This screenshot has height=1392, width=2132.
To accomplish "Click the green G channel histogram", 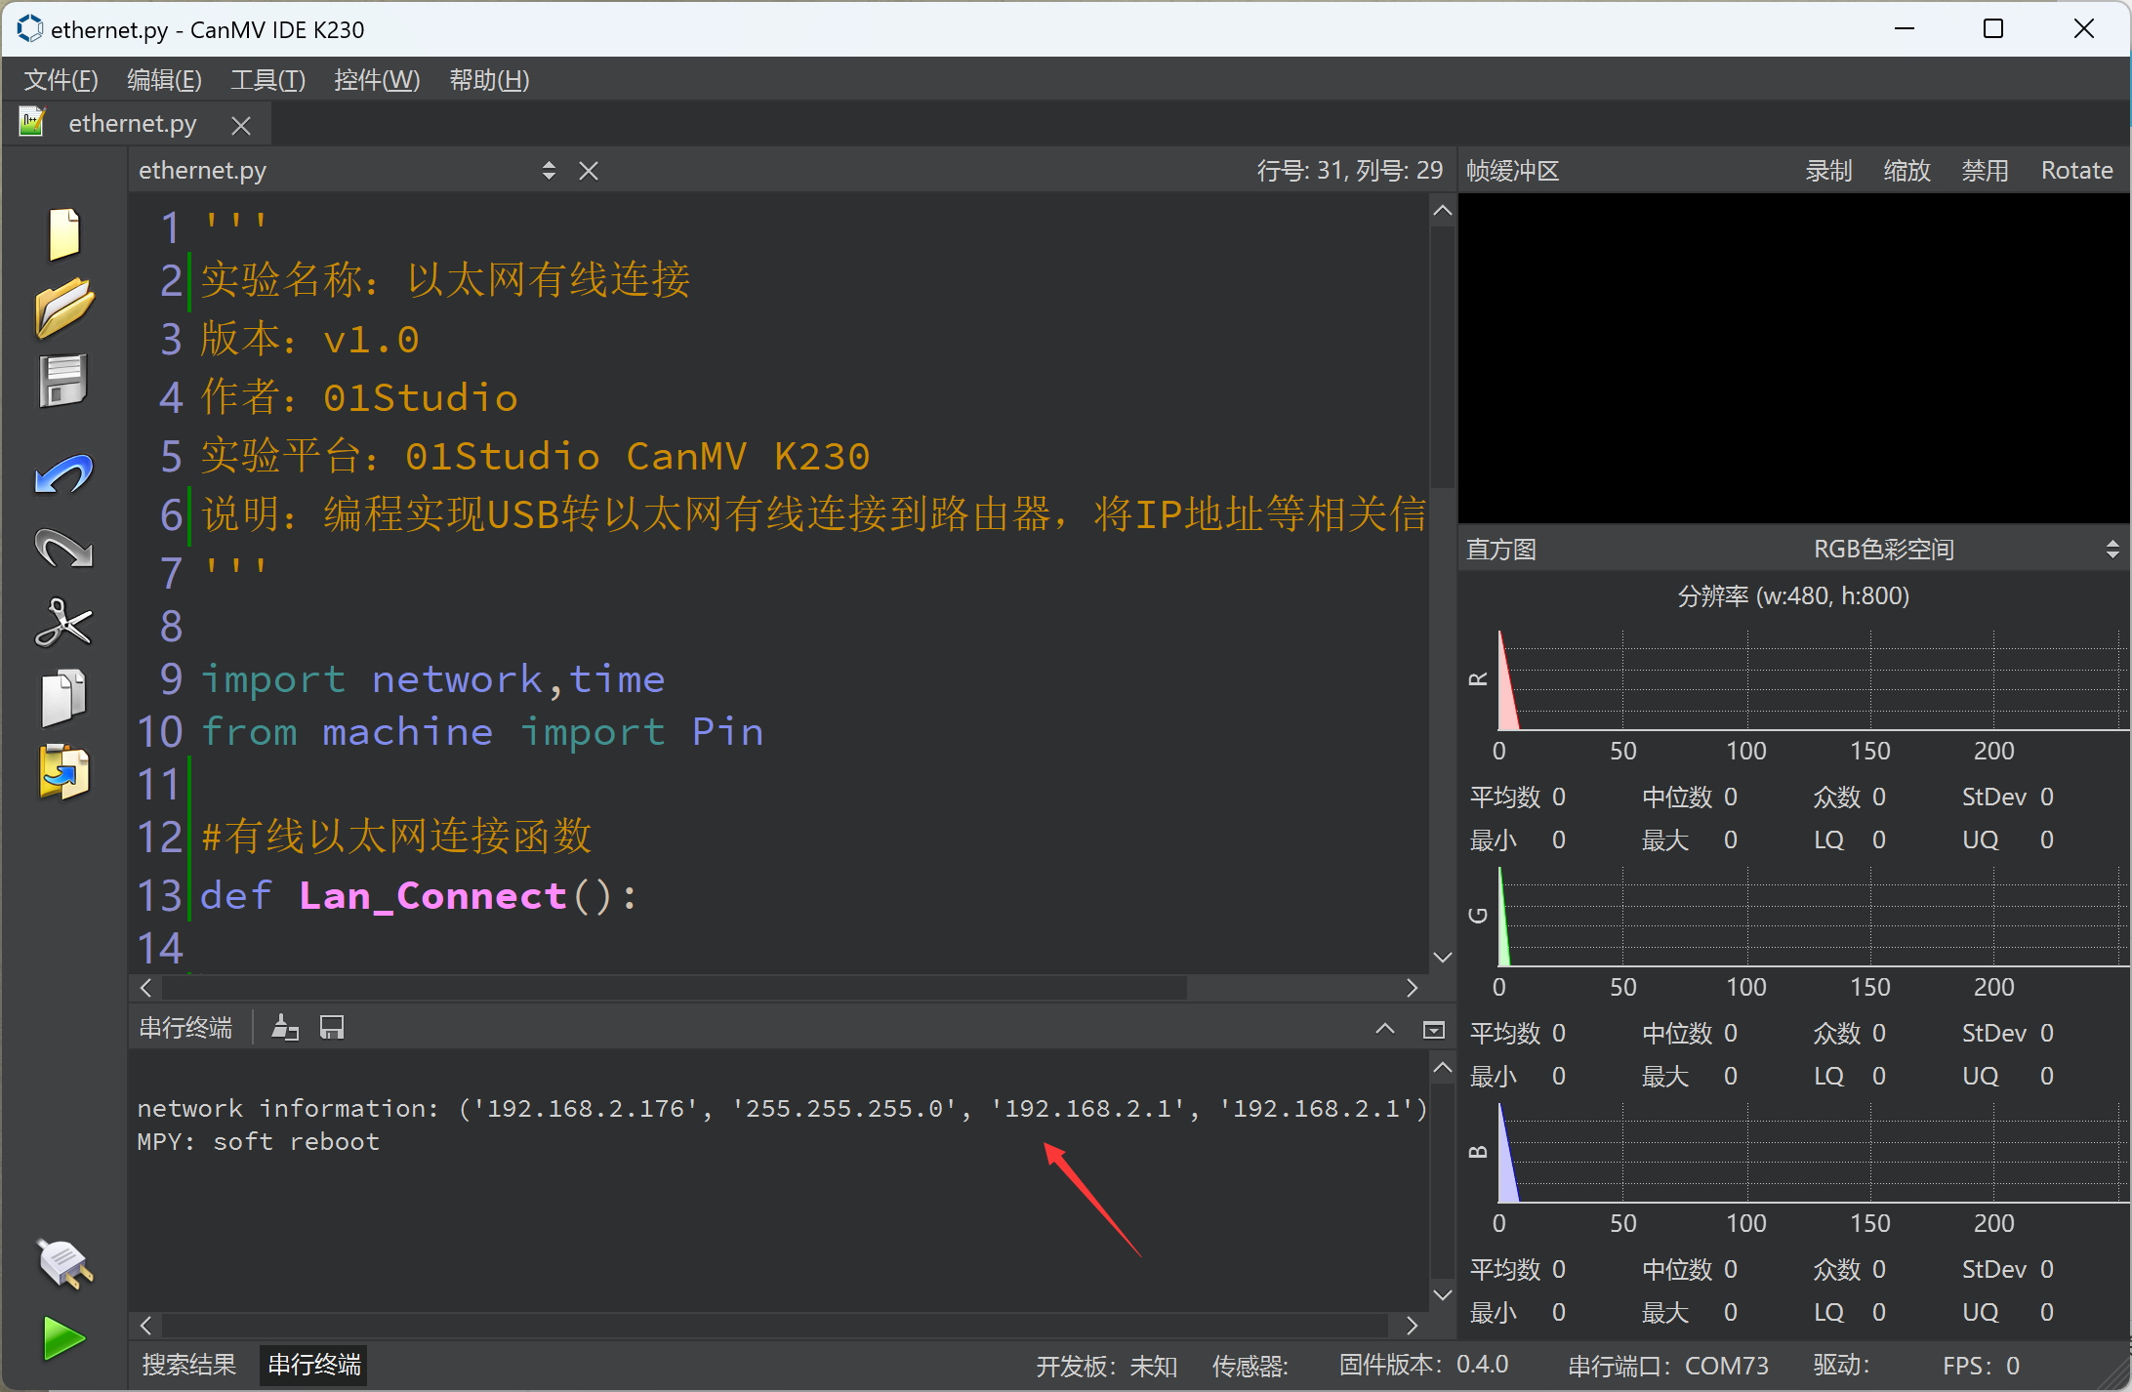I will pos(1812,917).
